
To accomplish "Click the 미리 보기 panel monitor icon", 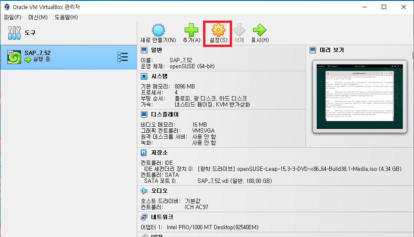I will tap(312, 50).
